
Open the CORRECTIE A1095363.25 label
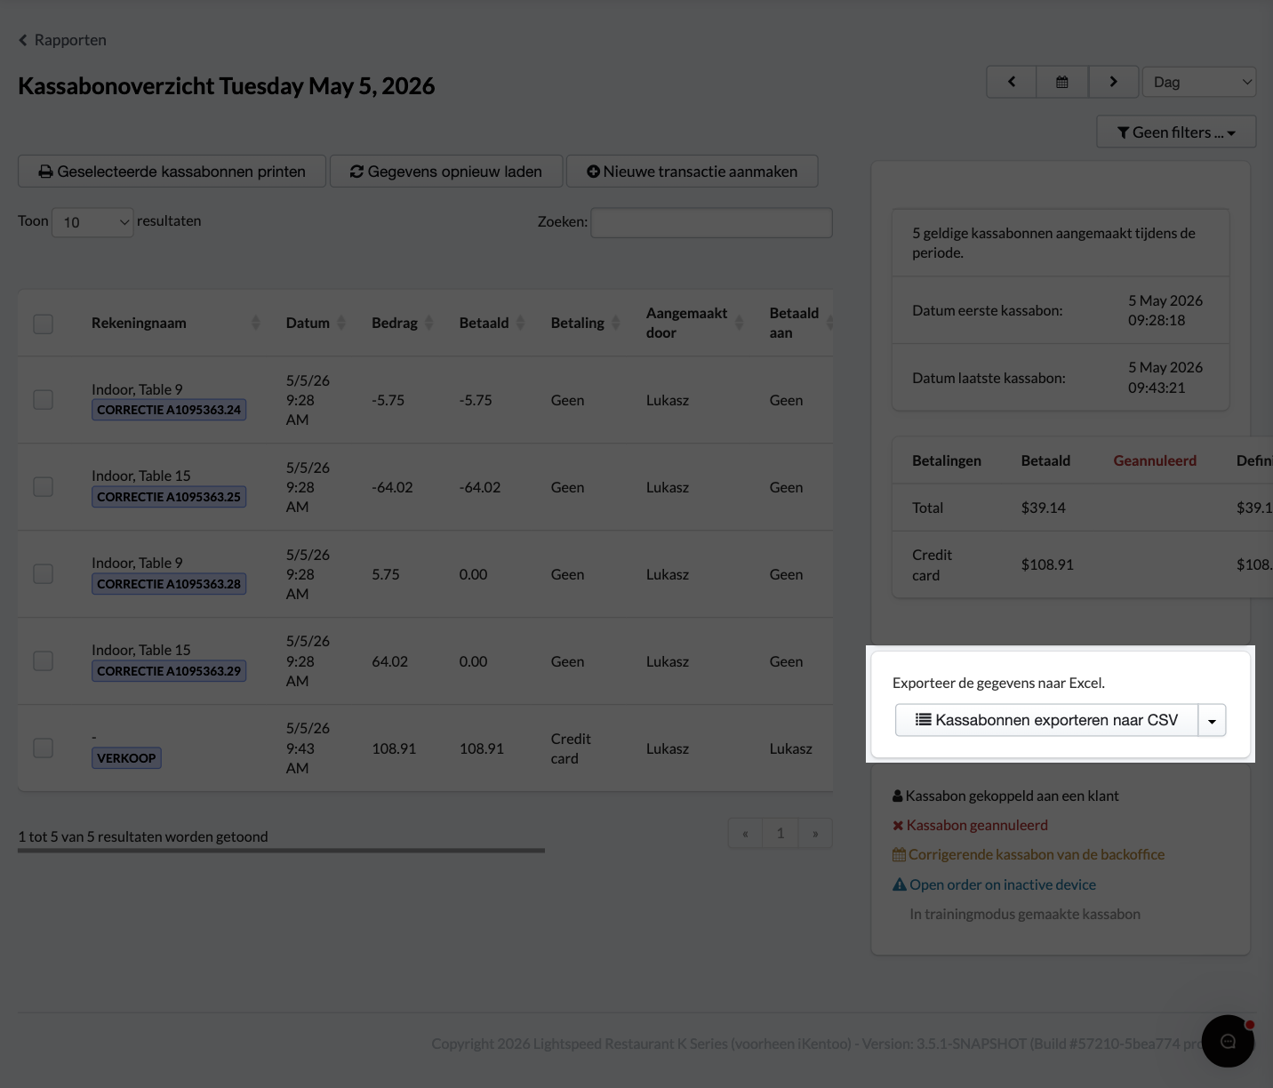(169, 497)
